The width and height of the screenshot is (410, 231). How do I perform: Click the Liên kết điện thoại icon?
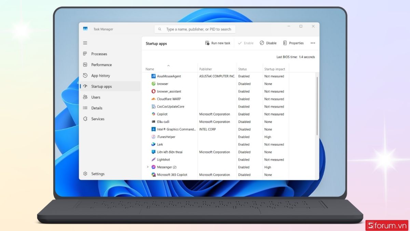click(x=153, y=152)
